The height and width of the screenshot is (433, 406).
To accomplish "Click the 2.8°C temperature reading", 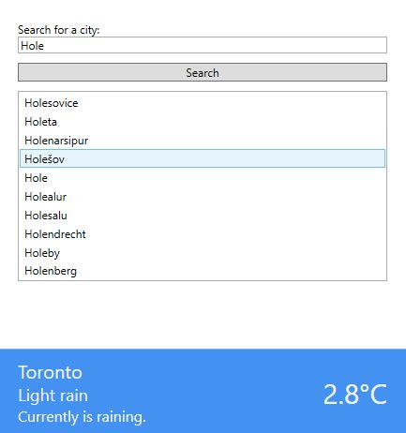I will point(355,395).
